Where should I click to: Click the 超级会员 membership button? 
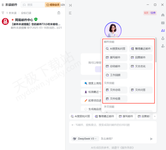coord(53,5)
